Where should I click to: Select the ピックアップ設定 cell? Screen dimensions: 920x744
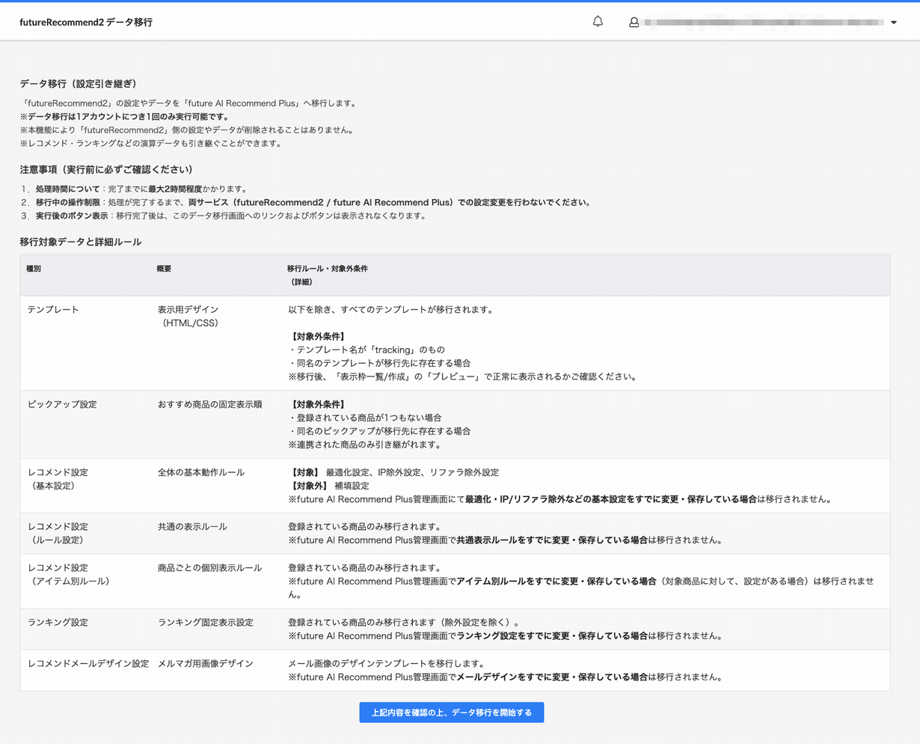[x=62, y=404]
